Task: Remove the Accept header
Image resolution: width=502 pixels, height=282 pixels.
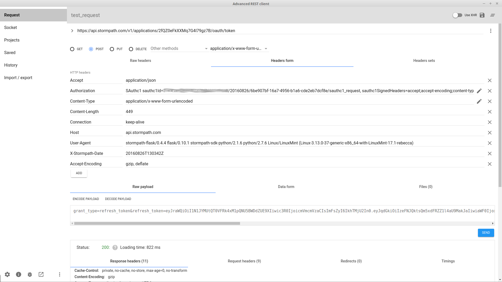Action: click(x=490, y=80)
